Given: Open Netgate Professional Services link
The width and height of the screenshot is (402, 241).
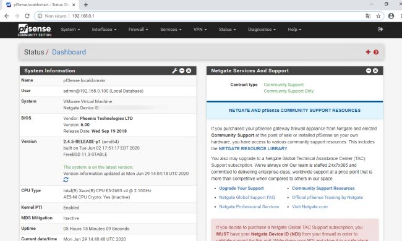Looking at the screenshot, I should (x=249, y=206).
